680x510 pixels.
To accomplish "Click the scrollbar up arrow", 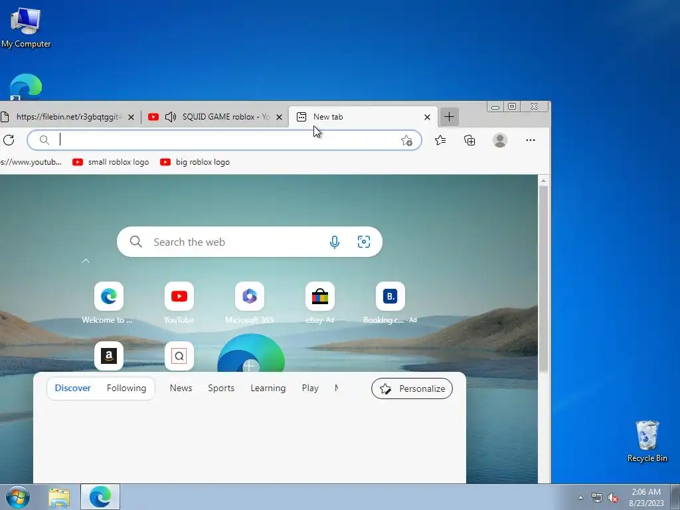I will click(x=543, y=180).
